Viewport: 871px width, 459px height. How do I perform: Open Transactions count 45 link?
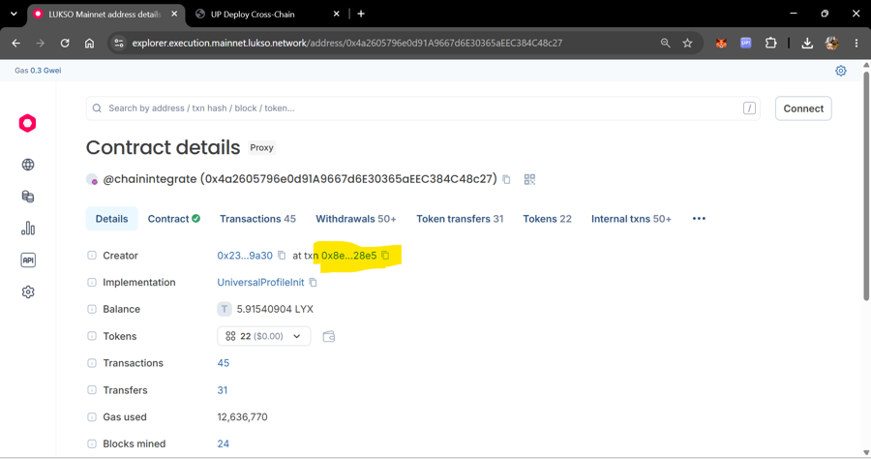coord(224,363)
